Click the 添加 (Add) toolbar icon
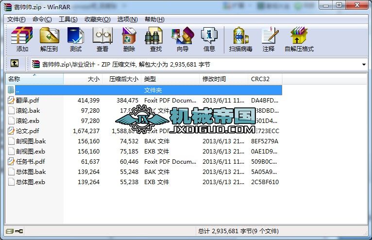372x240 pixels. (x=22, y=40)
